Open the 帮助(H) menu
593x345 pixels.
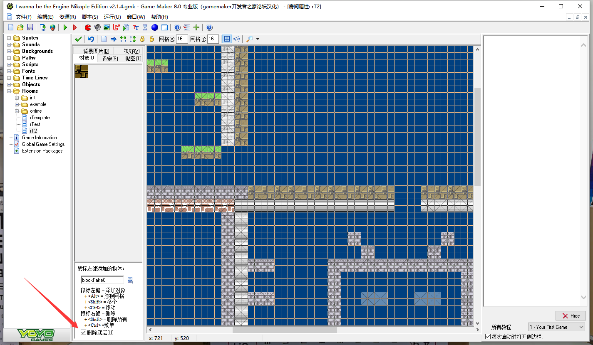tap(159, 17)
